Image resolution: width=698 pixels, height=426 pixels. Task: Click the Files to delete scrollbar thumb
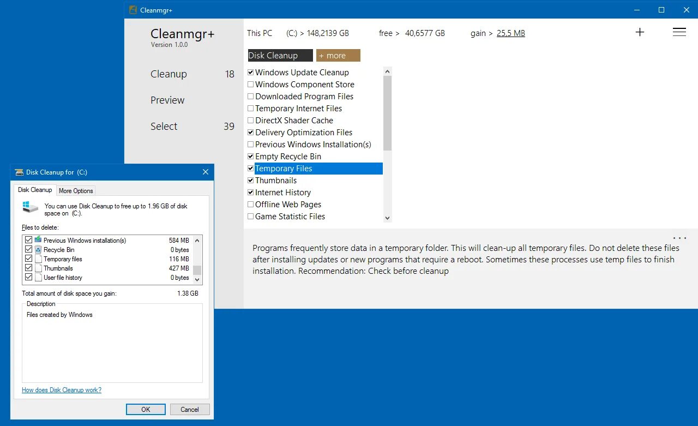point(197,270)
